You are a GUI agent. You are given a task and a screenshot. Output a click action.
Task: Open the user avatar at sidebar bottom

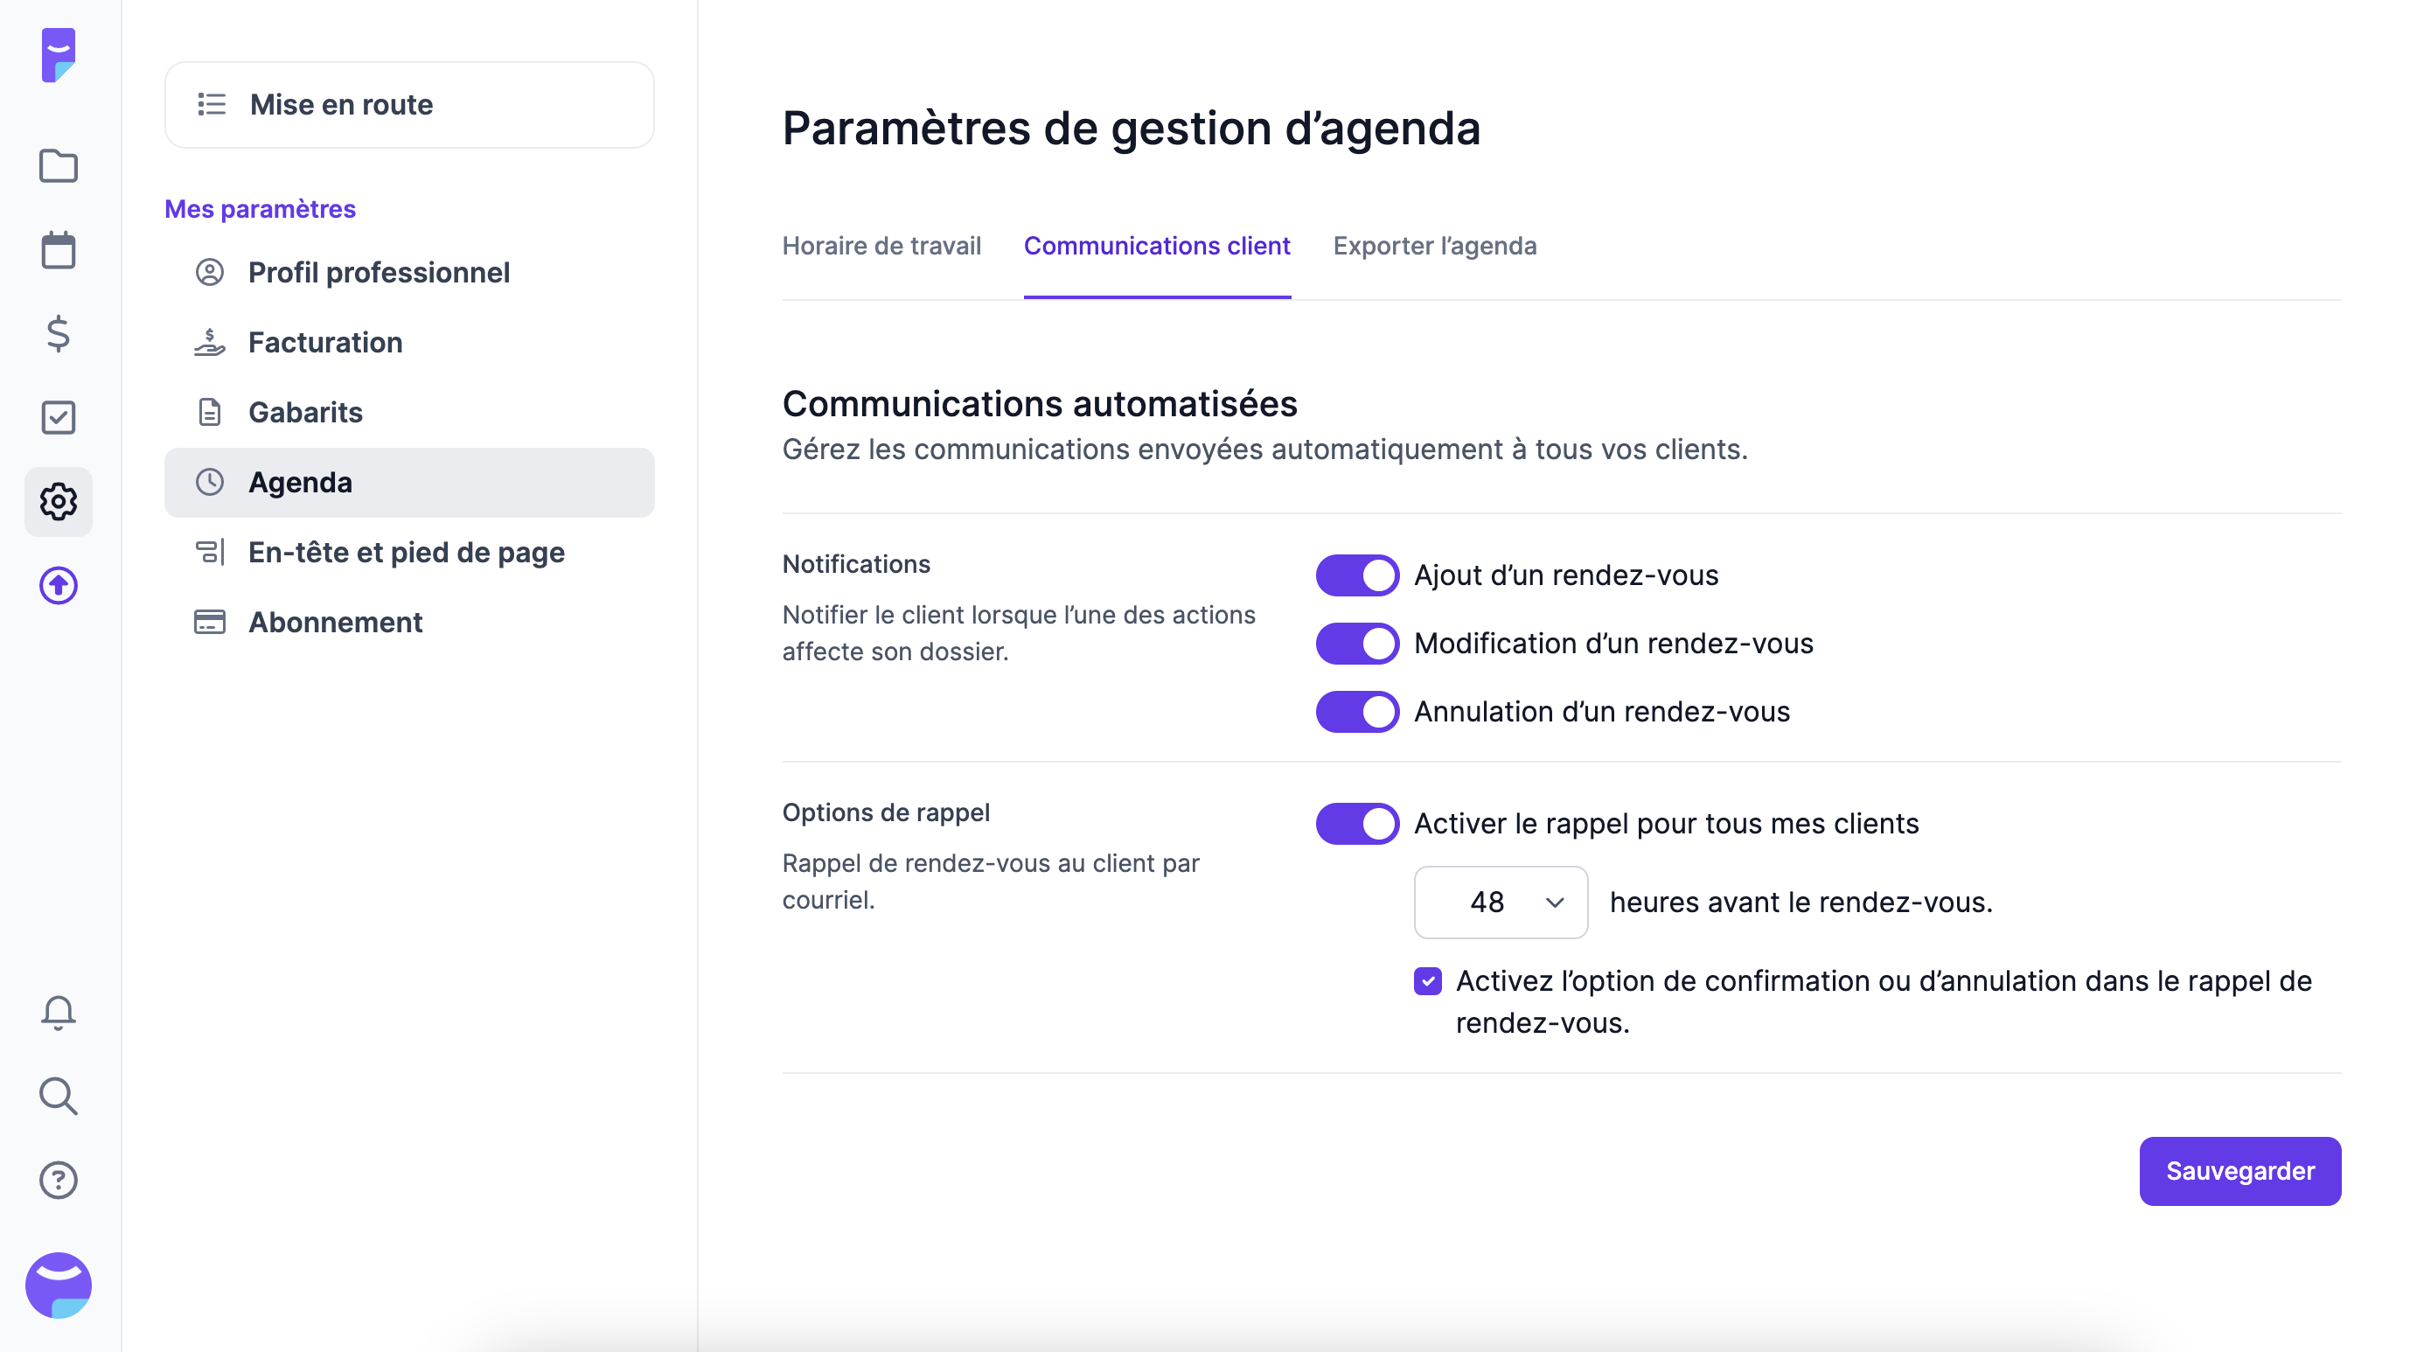tap(59, 1286)
